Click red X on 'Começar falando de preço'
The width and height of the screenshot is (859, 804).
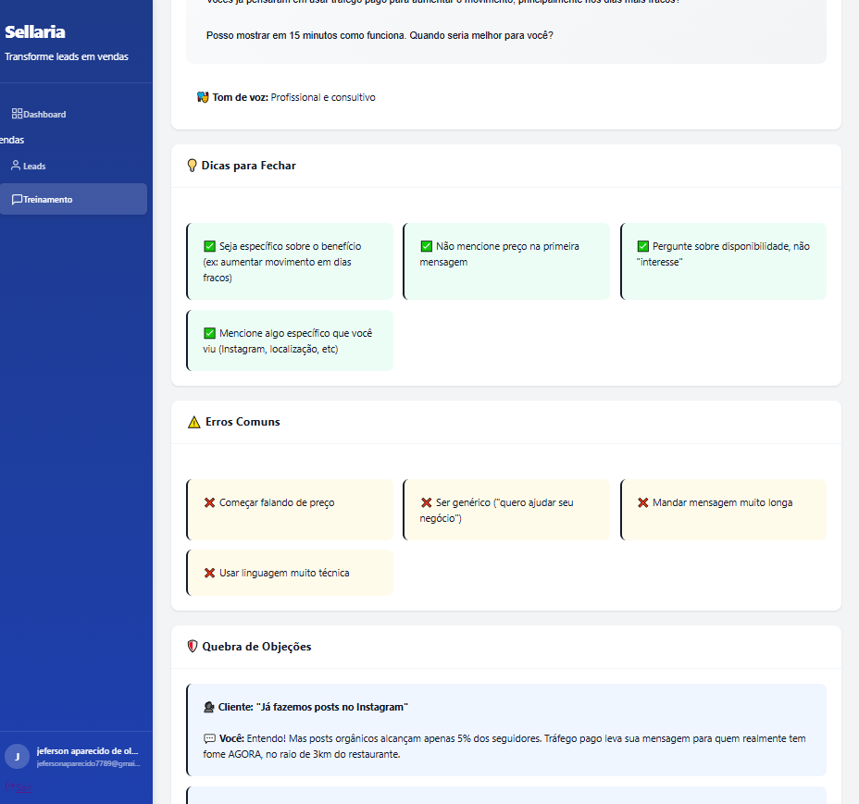[209, 502]
